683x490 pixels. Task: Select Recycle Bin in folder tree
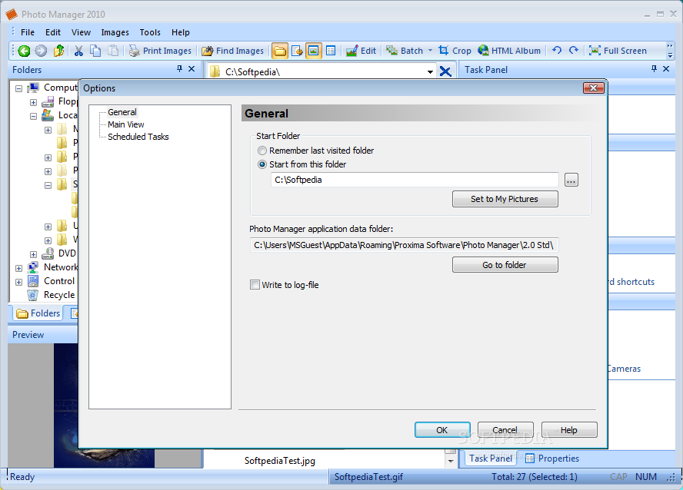[59, 295]
